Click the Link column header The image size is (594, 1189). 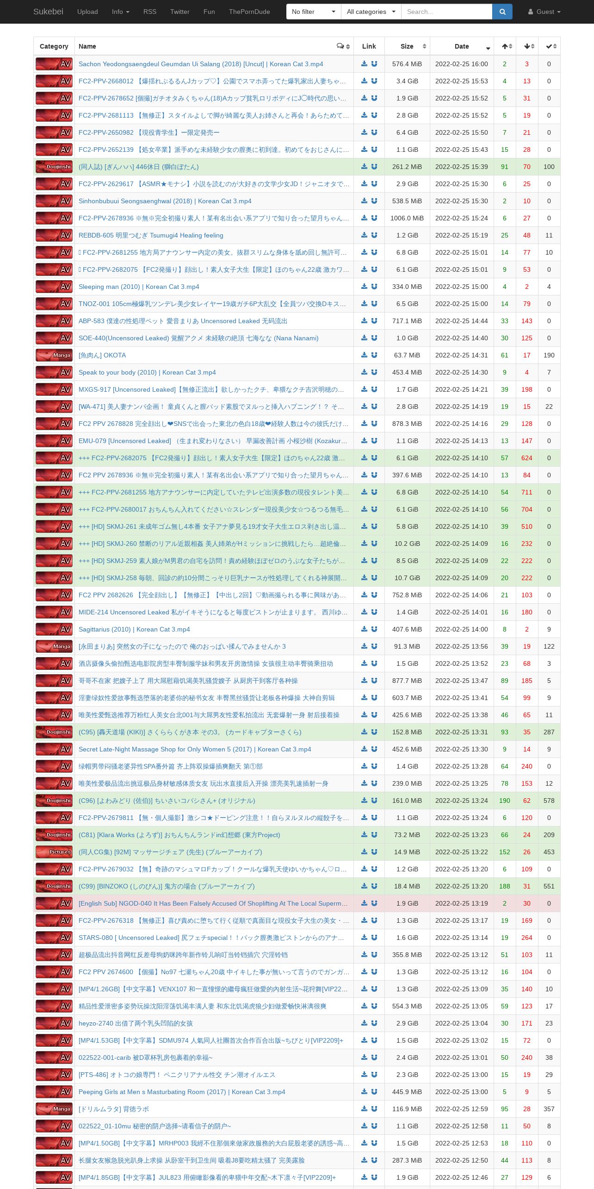click(x=369, y=46)
